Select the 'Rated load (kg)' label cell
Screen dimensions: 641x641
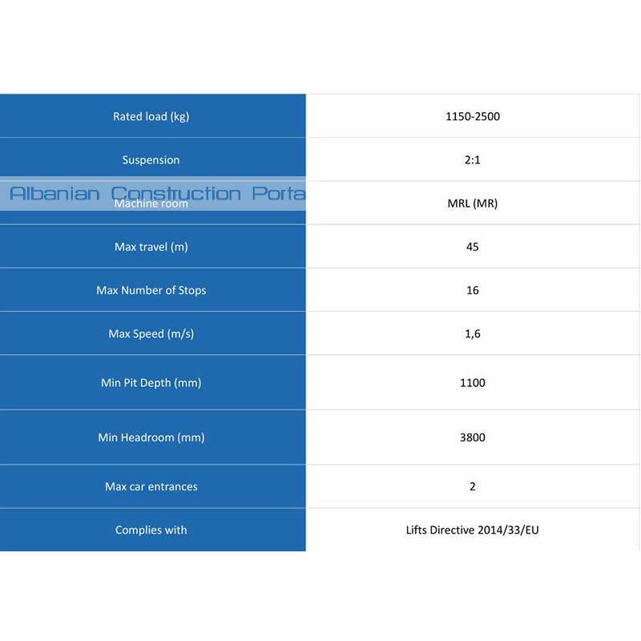coord(151,116)
